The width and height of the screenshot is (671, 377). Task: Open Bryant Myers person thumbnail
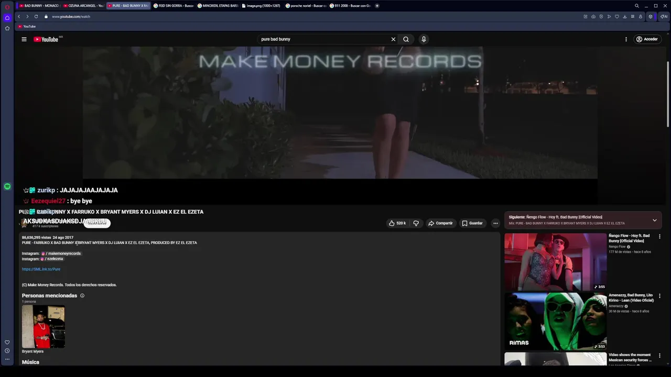(x=44, y=327)
